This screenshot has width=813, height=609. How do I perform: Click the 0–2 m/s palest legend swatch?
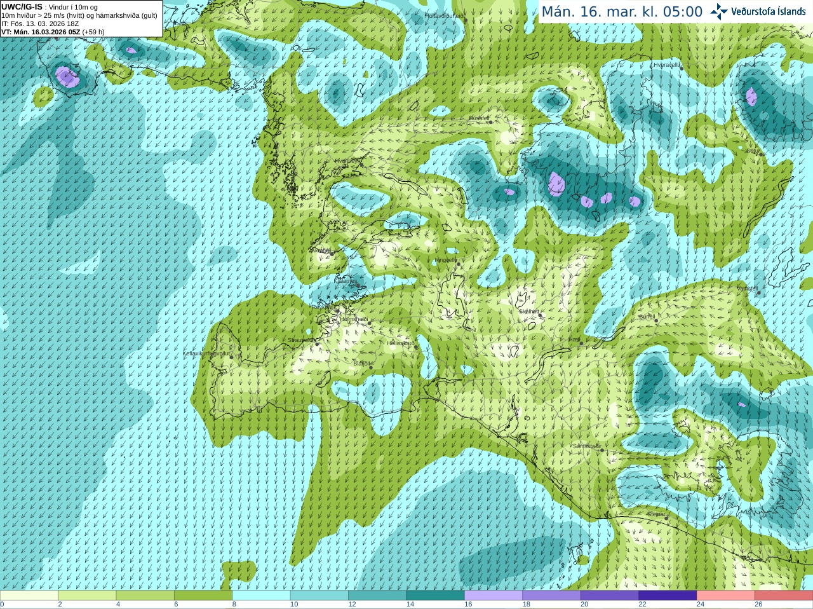tap(29, 596)
